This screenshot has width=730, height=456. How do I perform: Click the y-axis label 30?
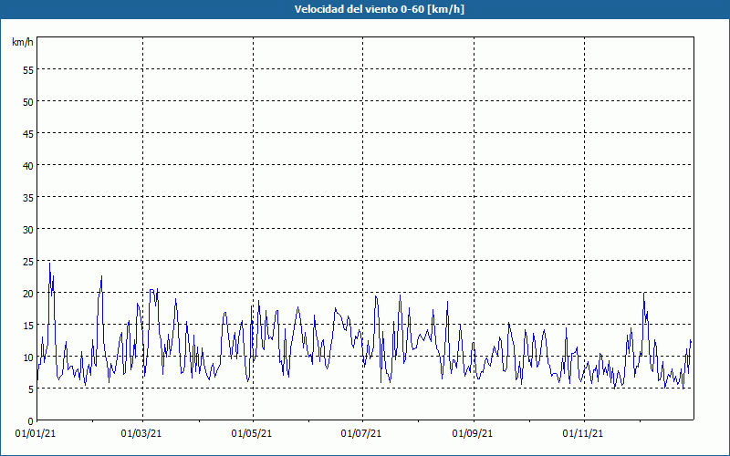[28, 230]
